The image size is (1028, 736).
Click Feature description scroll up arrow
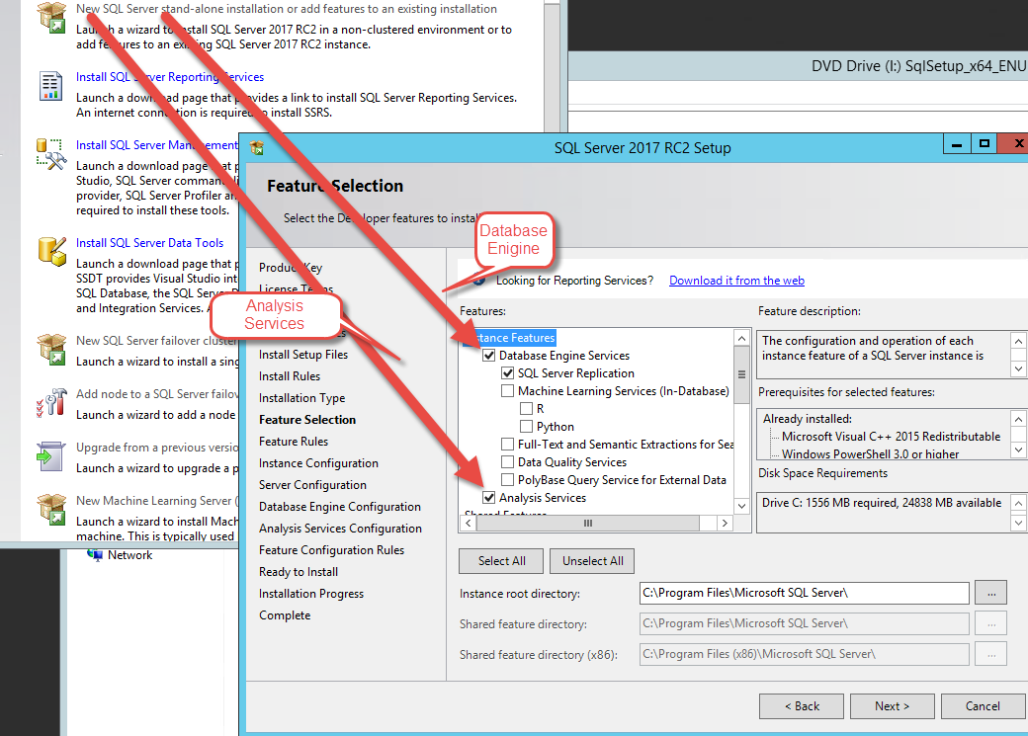click(1018, 341)
